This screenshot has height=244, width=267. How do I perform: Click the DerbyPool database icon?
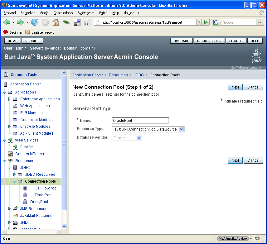click(25, 202)
